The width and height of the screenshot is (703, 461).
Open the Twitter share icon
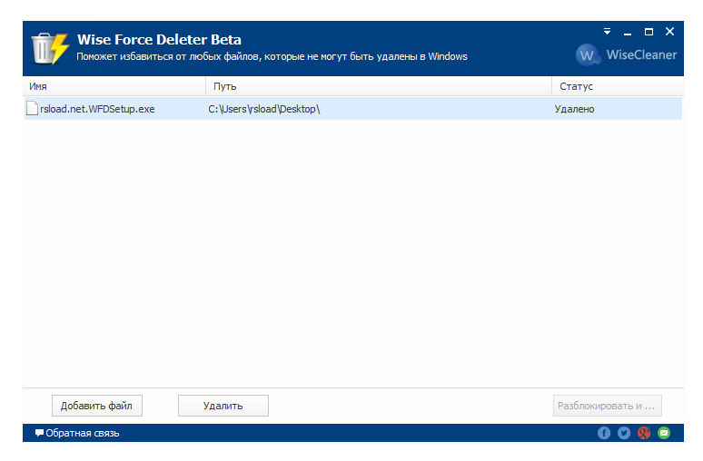624,433
